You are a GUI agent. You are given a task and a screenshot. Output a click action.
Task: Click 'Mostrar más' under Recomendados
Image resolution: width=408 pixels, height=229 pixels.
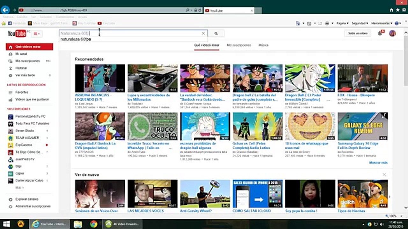378,163
